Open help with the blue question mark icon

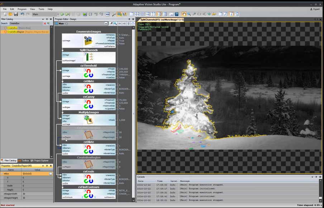coord(177,14)
